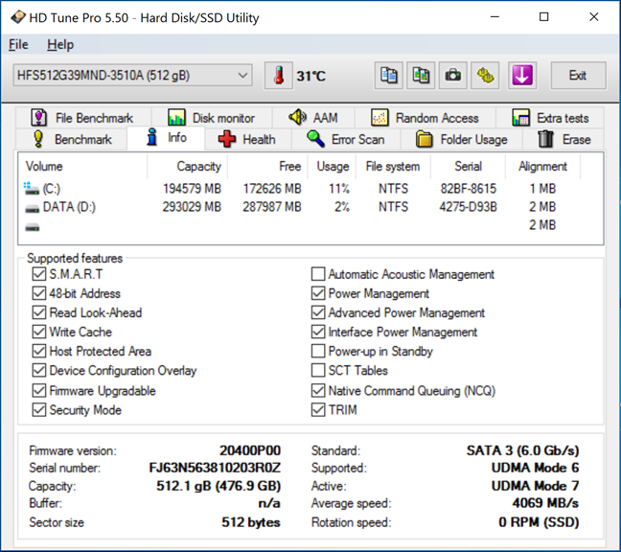Toggle the Firmware Upgradable checkbox
The height and width of the screenshot is (552, 621).
click(38, 390)
